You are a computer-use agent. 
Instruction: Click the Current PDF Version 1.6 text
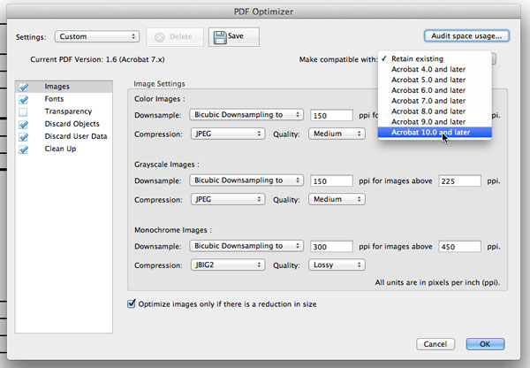click(97, 59)
